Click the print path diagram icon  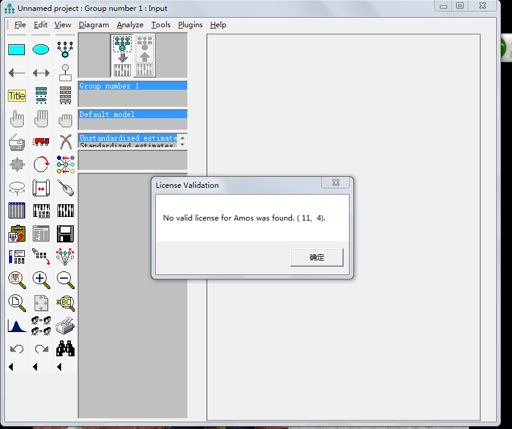(65, 326)
